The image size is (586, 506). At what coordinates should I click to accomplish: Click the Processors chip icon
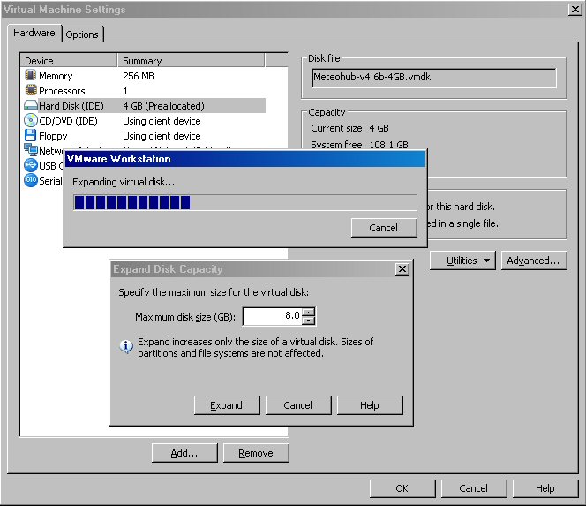click(x=31, y=90)
